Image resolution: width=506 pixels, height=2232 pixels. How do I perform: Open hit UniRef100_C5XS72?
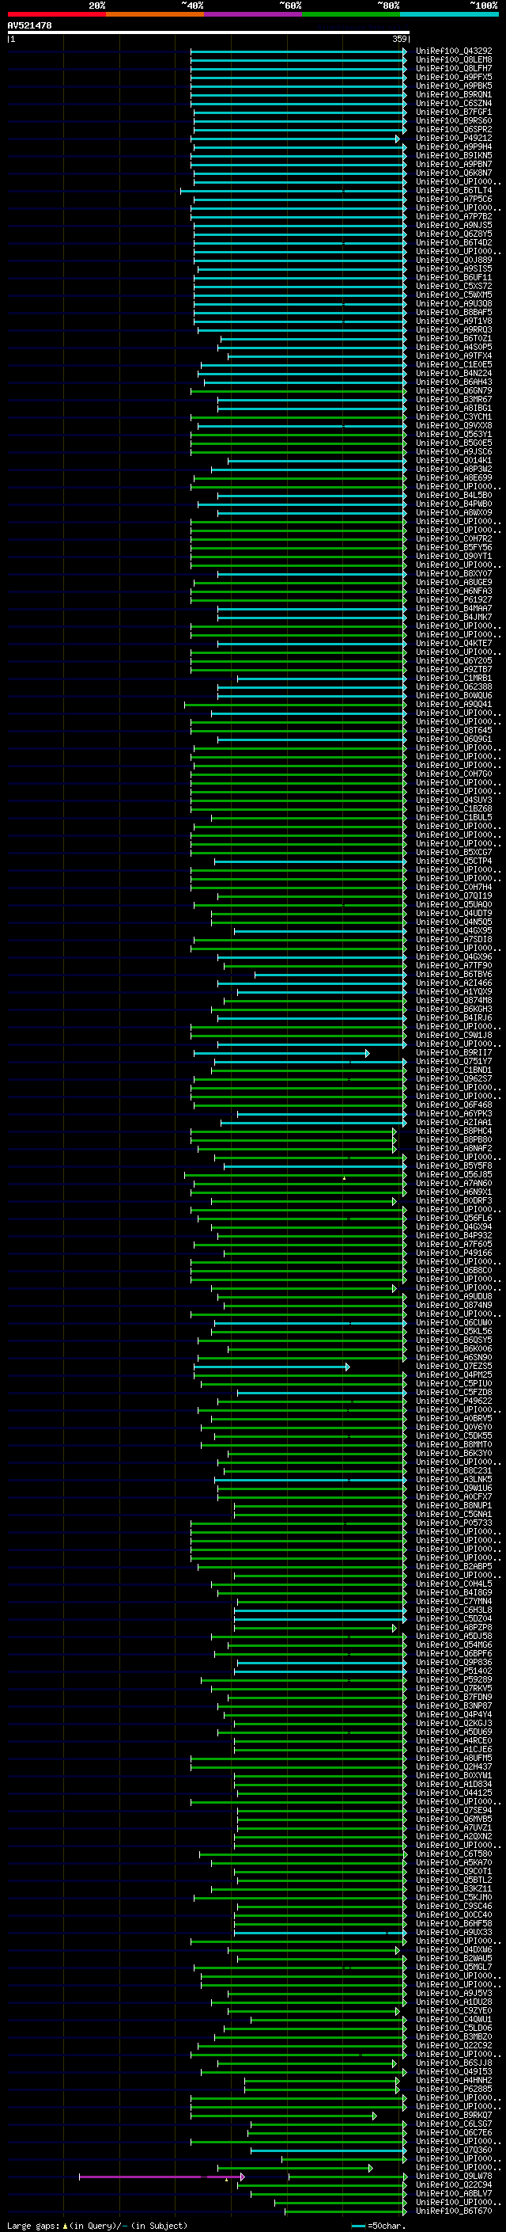coord(453,286)
